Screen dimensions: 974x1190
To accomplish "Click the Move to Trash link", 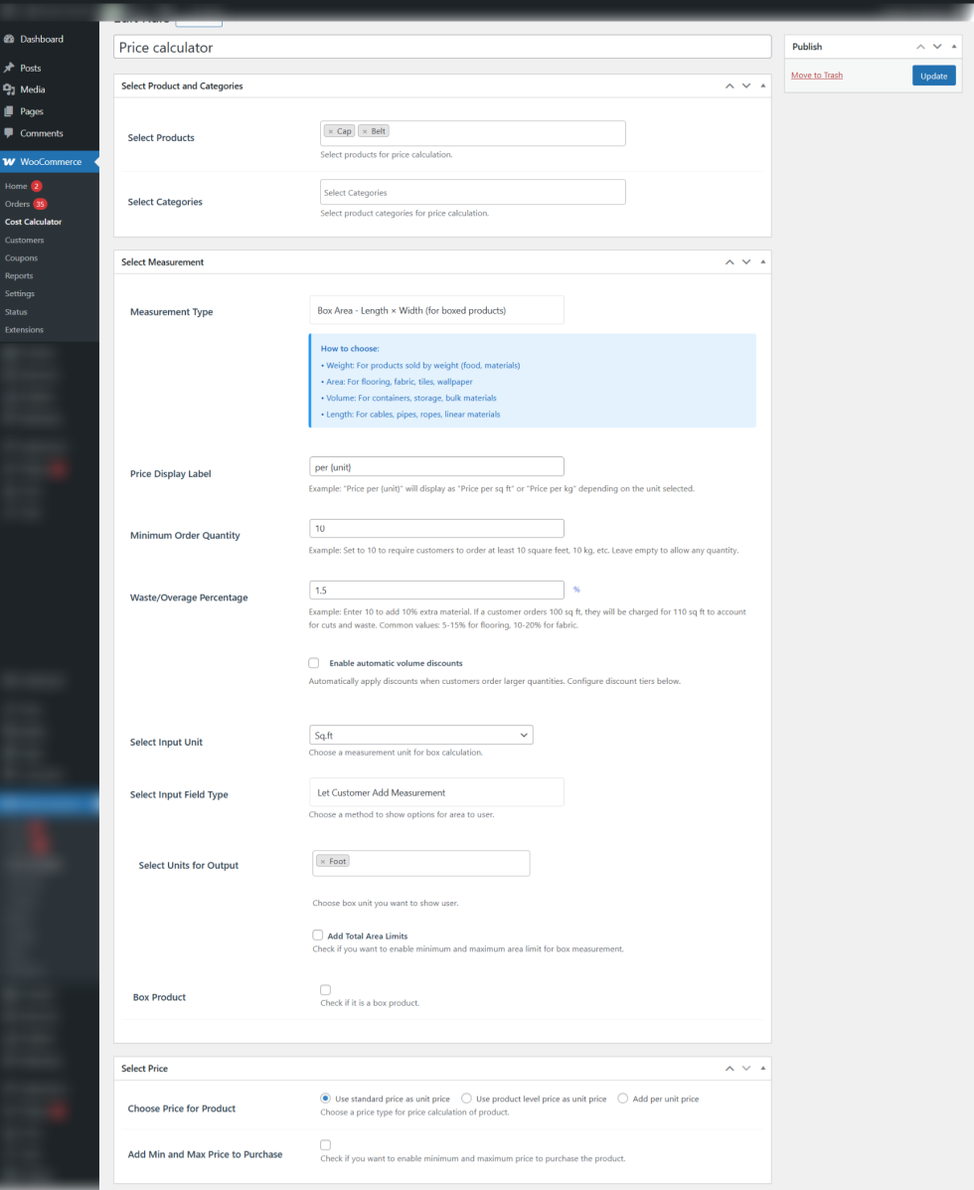I will pyautogui.click(x=816, y=75).
